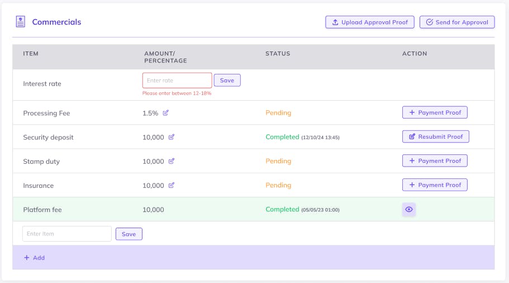Resubmit Proof for Security deposit
This screenshot has width=509, height=283.
tap(435, 136)
